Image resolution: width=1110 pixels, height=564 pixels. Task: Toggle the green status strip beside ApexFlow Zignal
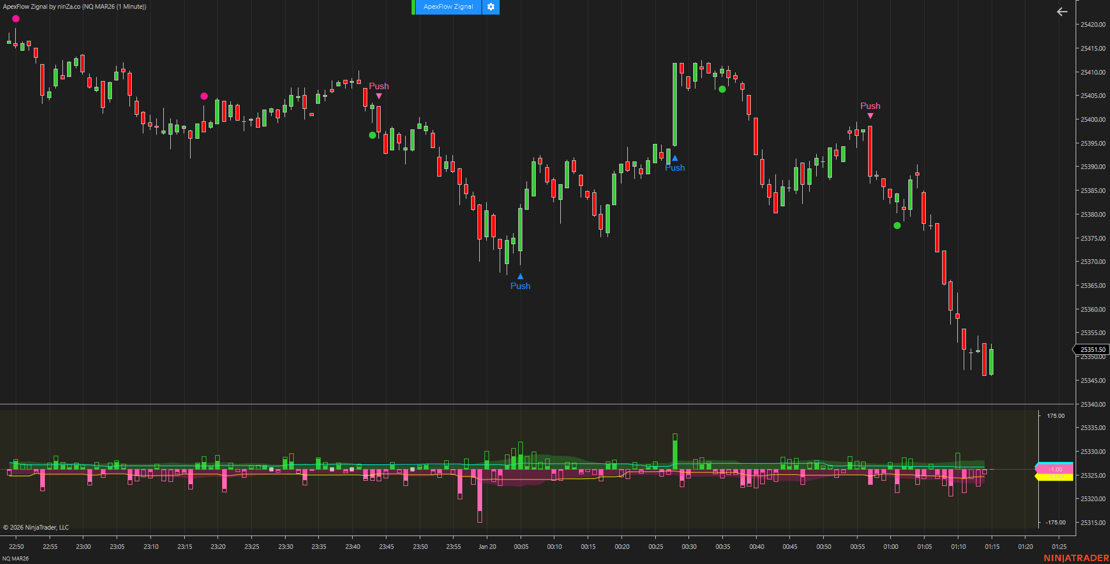pos(413,7)
